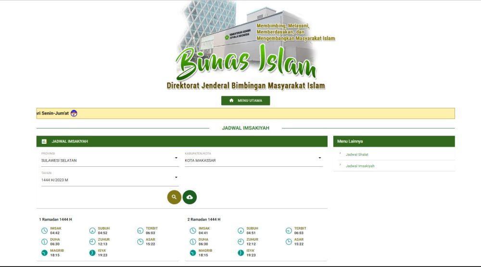Click the chart icon in Jadwal Imsakiyah header
The height and width of the screenshot is (267, 481).
click(44, 141)
